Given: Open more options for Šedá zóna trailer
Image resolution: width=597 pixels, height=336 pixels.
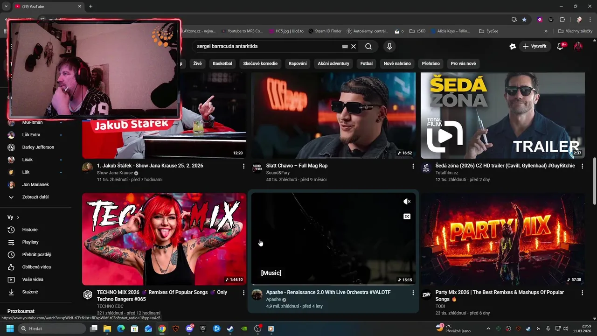Looking at the screenshot, I should (582, 166).
